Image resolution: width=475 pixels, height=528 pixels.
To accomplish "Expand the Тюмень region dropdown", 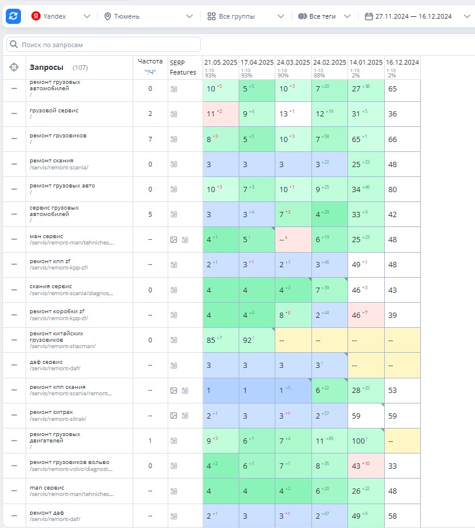I will (148, 16).
